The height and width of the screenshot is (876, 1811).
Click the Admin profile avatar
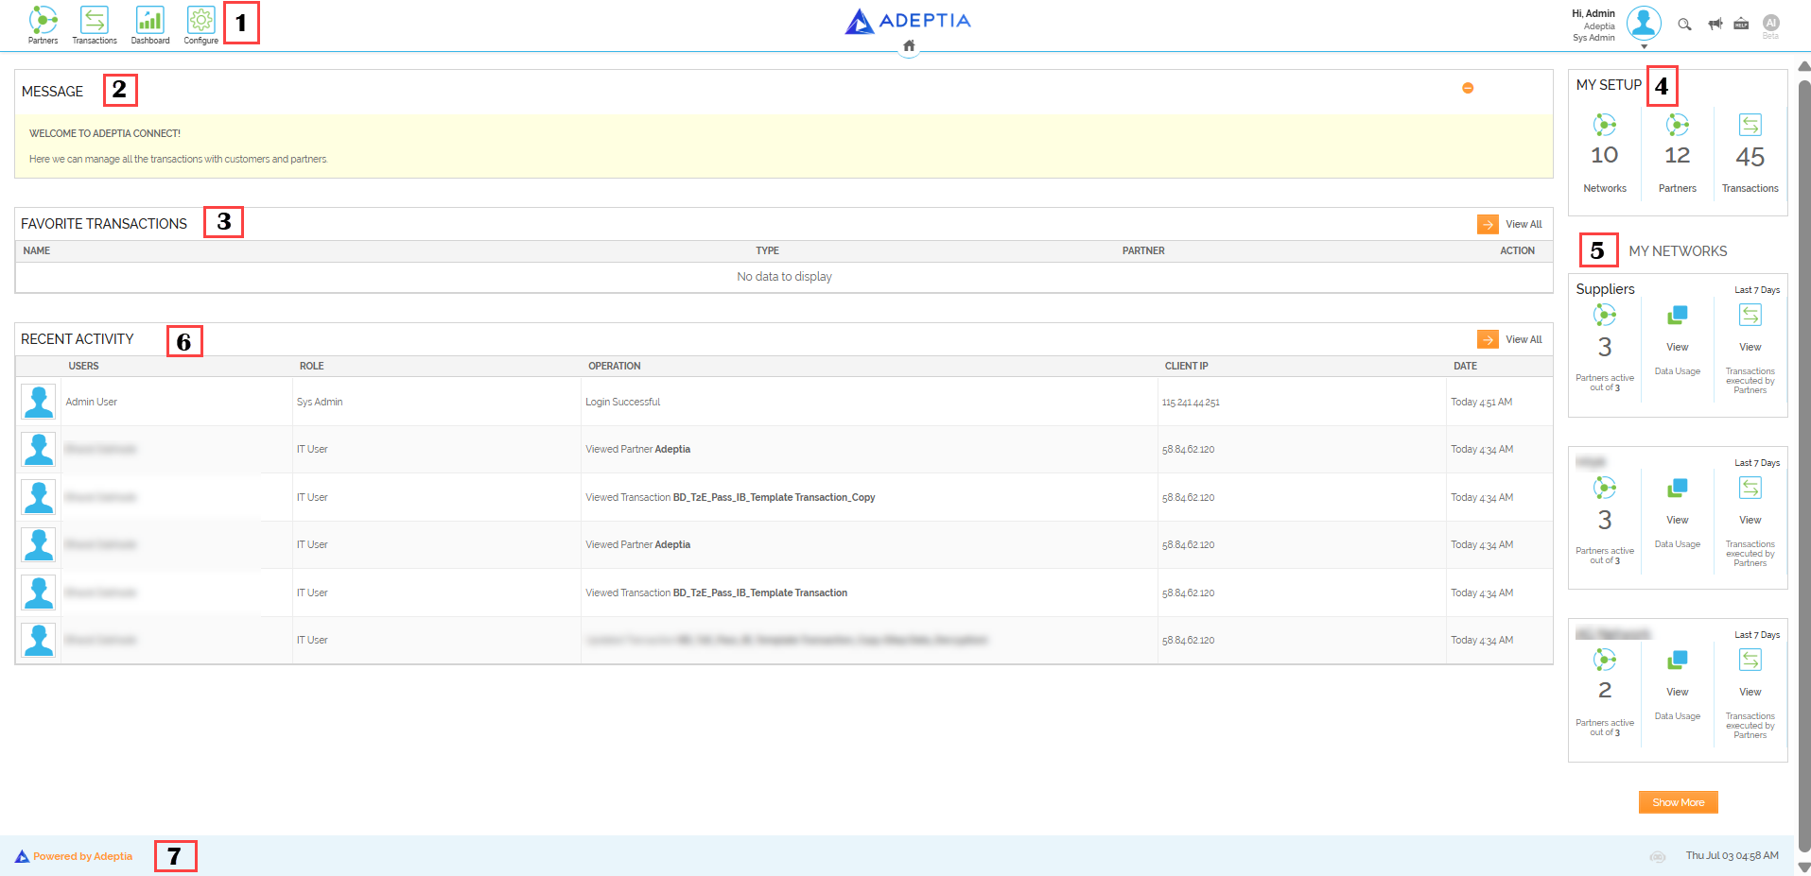tap(1644, 24)
